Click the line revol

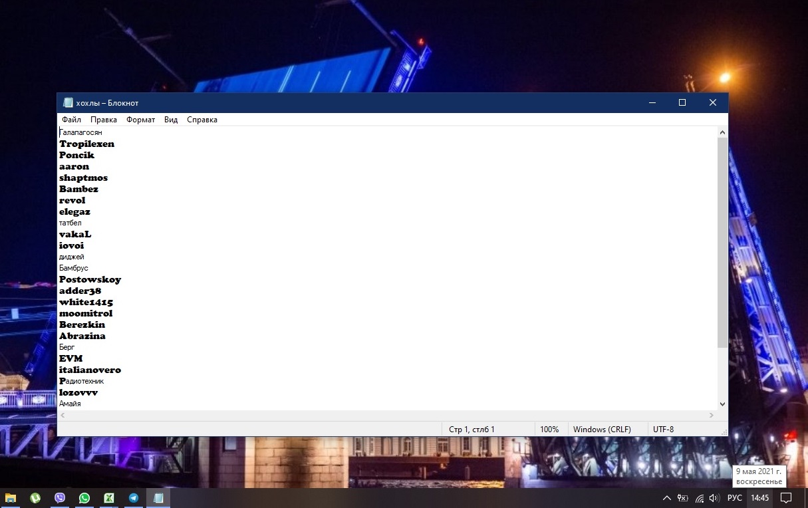tap(72, 200)
